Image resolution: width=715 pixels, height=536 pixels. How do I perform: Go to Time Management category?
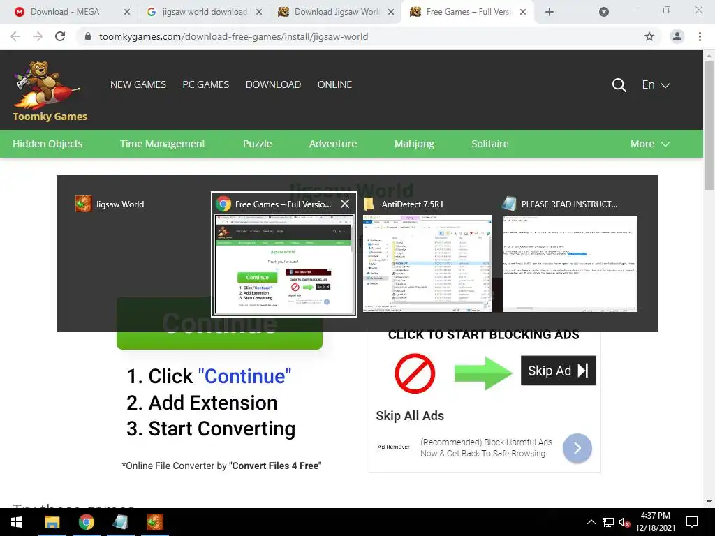coord(163,144)
